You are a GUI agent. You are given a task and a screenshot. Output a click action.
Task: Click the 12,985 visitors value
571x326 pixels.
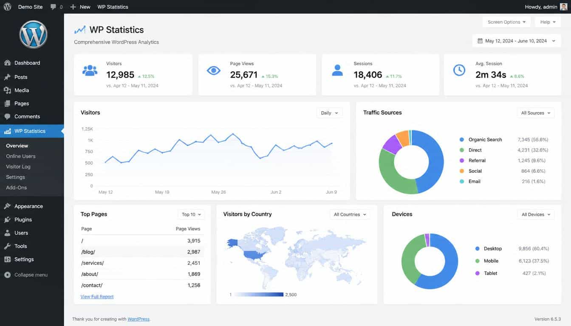tap(120, 75)
